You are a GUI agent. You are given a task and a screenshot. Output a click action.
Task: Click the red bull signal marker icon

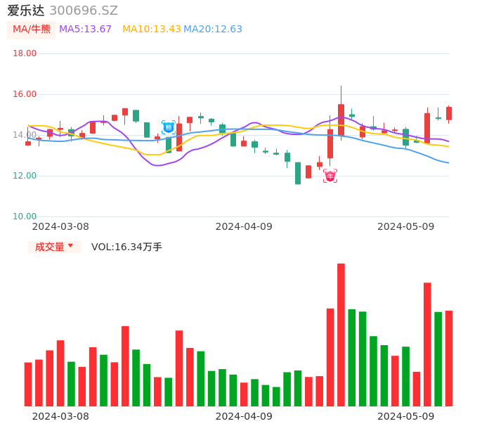(x=330, y=176)
